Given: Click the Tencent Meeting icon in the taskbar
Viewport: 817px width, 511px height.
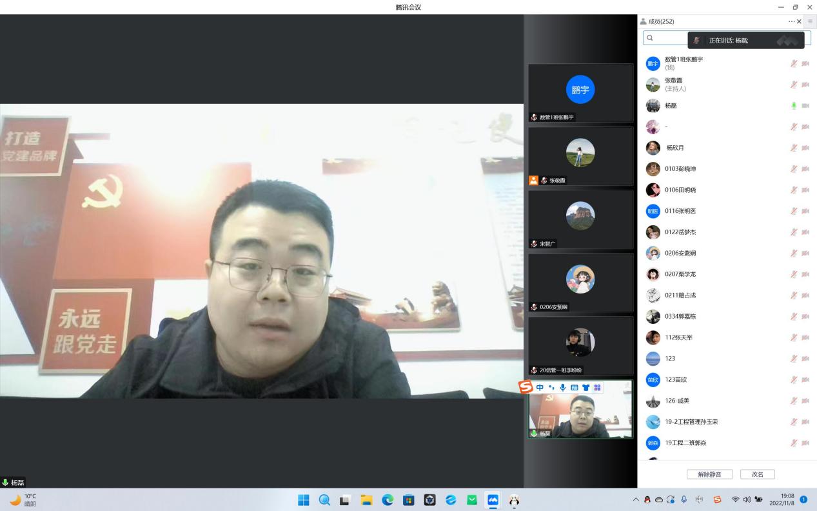Looking at the screenshot, I should click(493, 500).
